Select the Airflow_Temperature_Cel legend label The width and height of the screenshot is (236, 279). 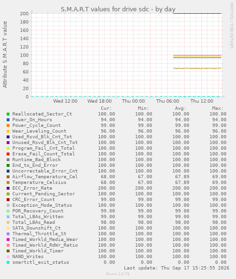pos(45,177)
